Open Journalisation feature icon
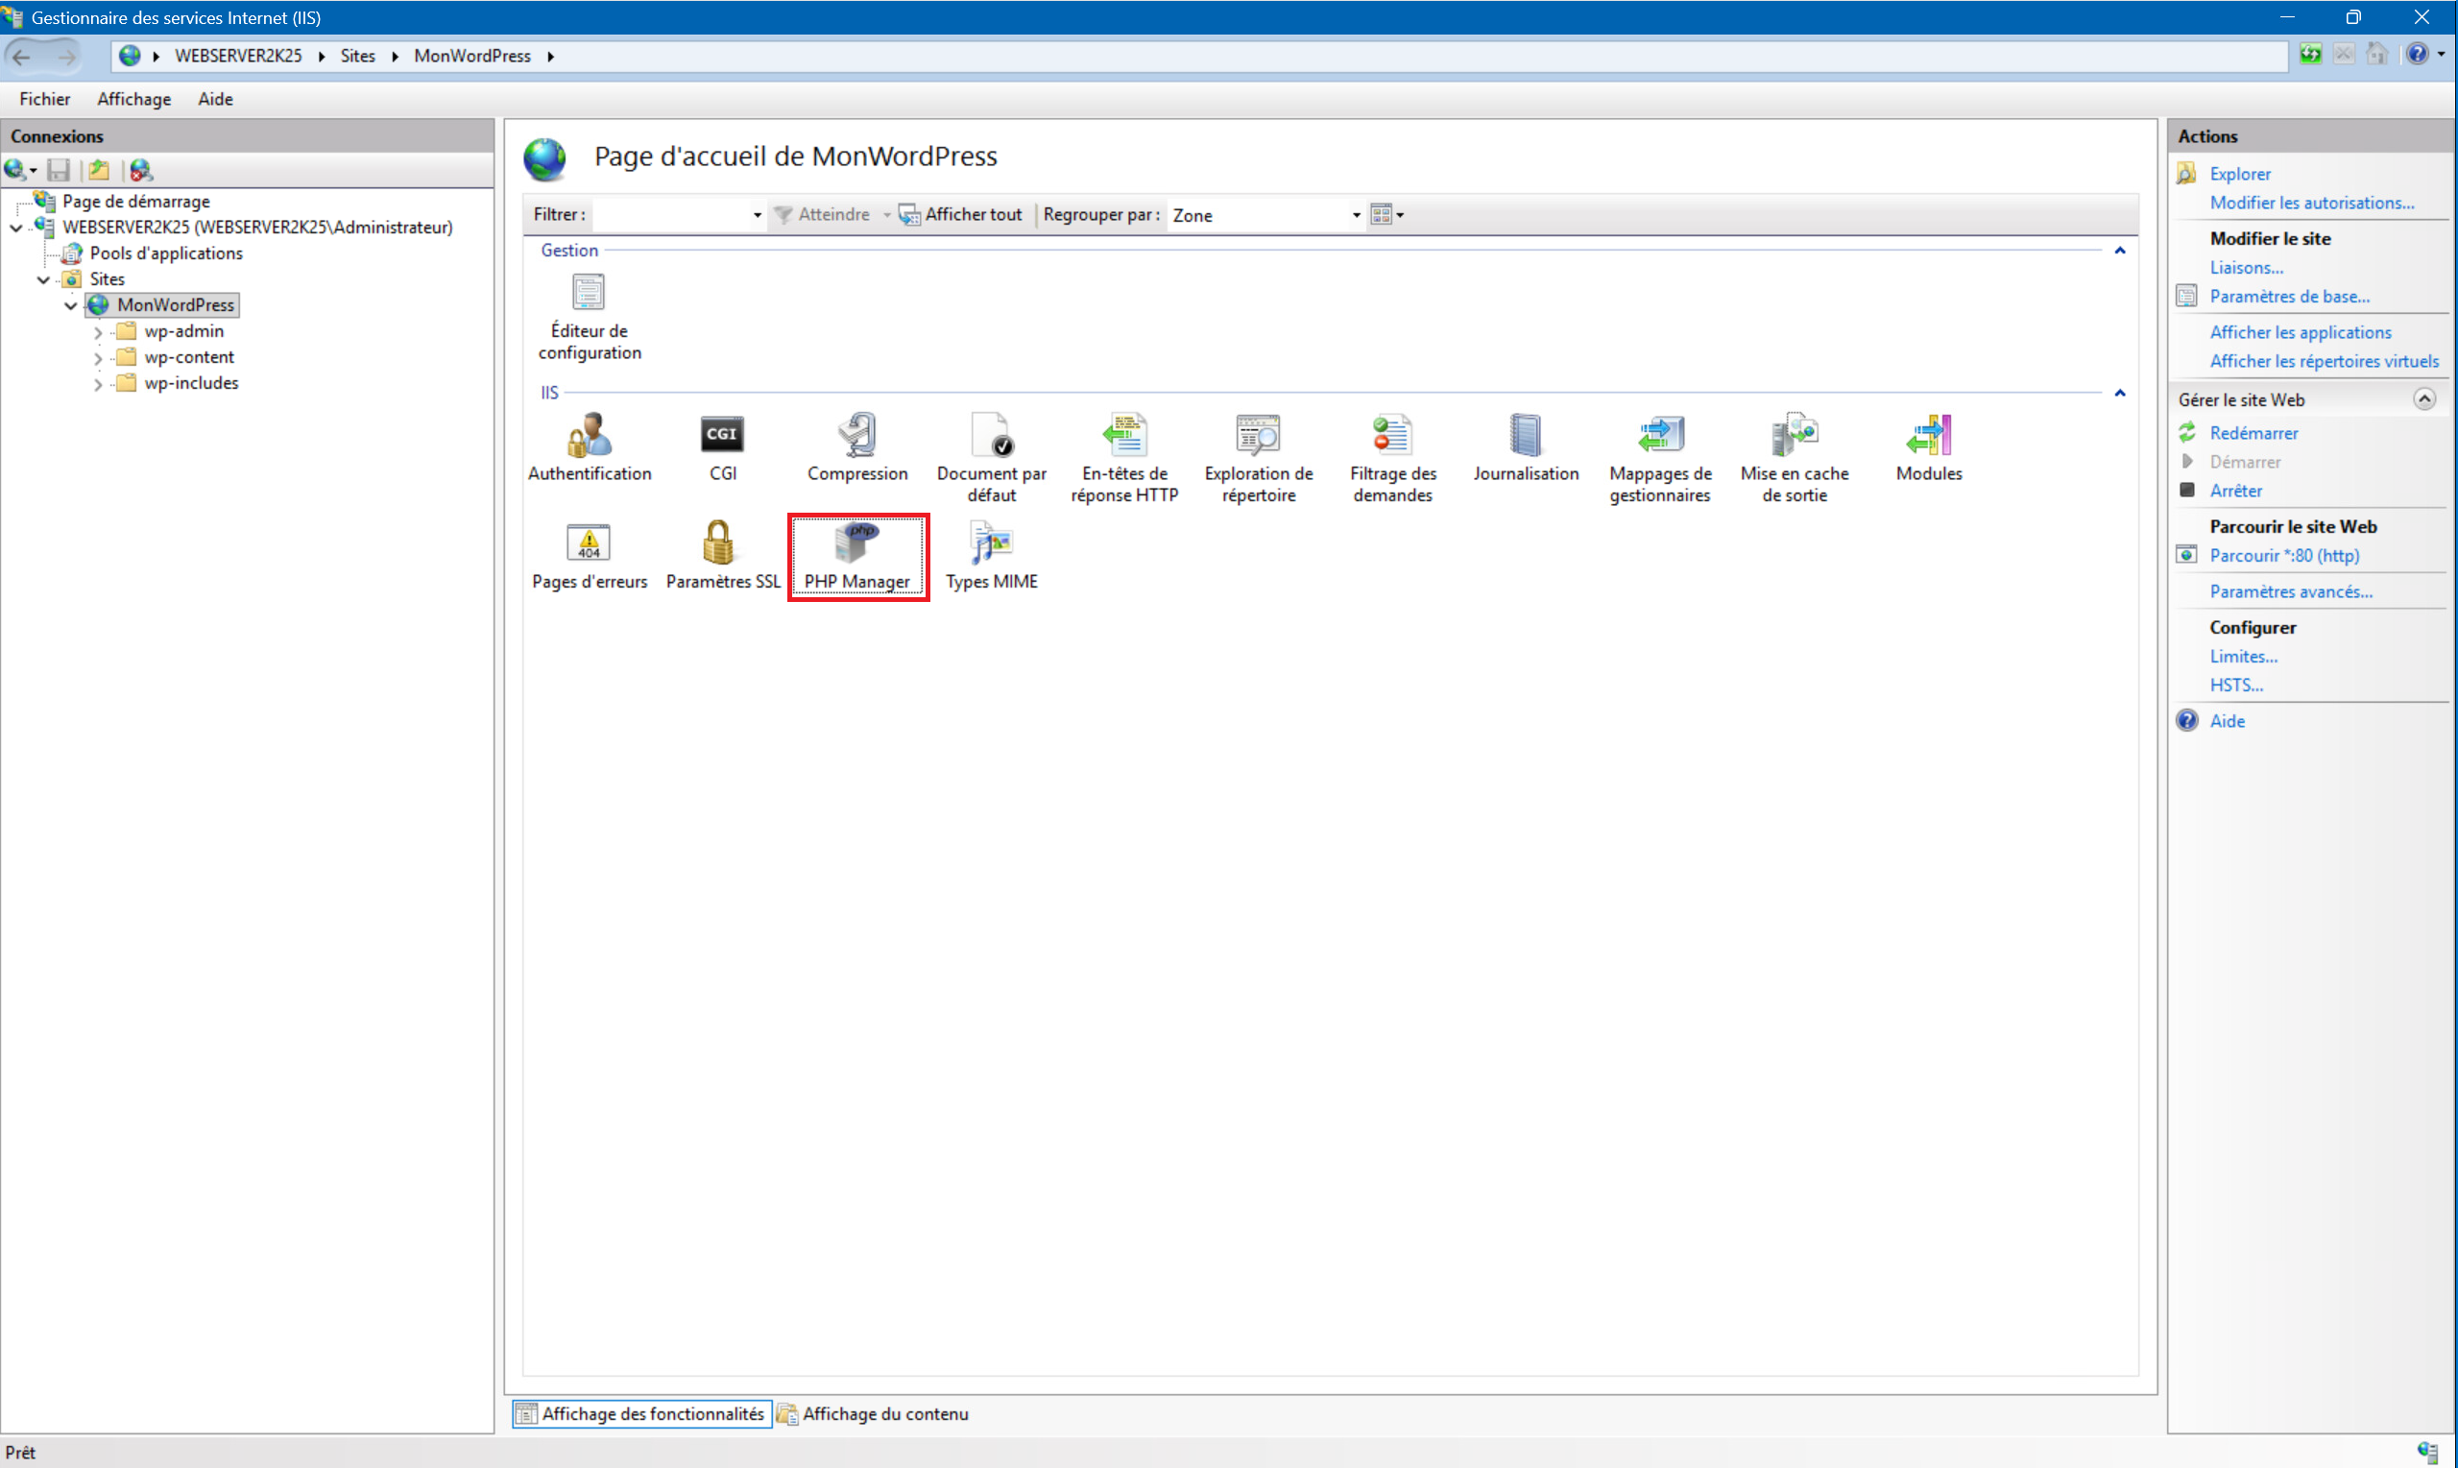 click(1526, 436)
